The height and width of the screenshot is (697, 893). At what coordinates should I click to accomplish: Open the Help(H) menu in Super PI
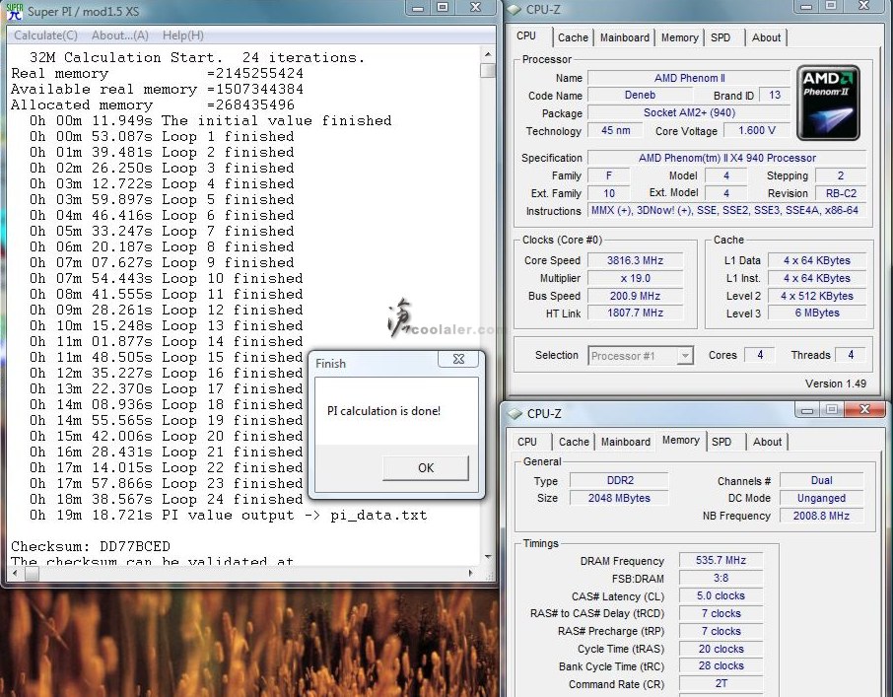[182, 35]
